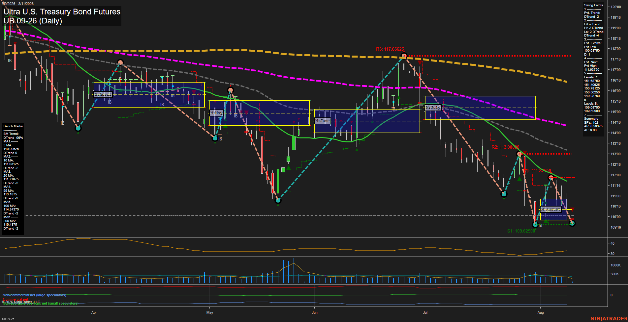Click the 5 MA value 110.90625
628x322 pixels.
[x=11, y=149]
